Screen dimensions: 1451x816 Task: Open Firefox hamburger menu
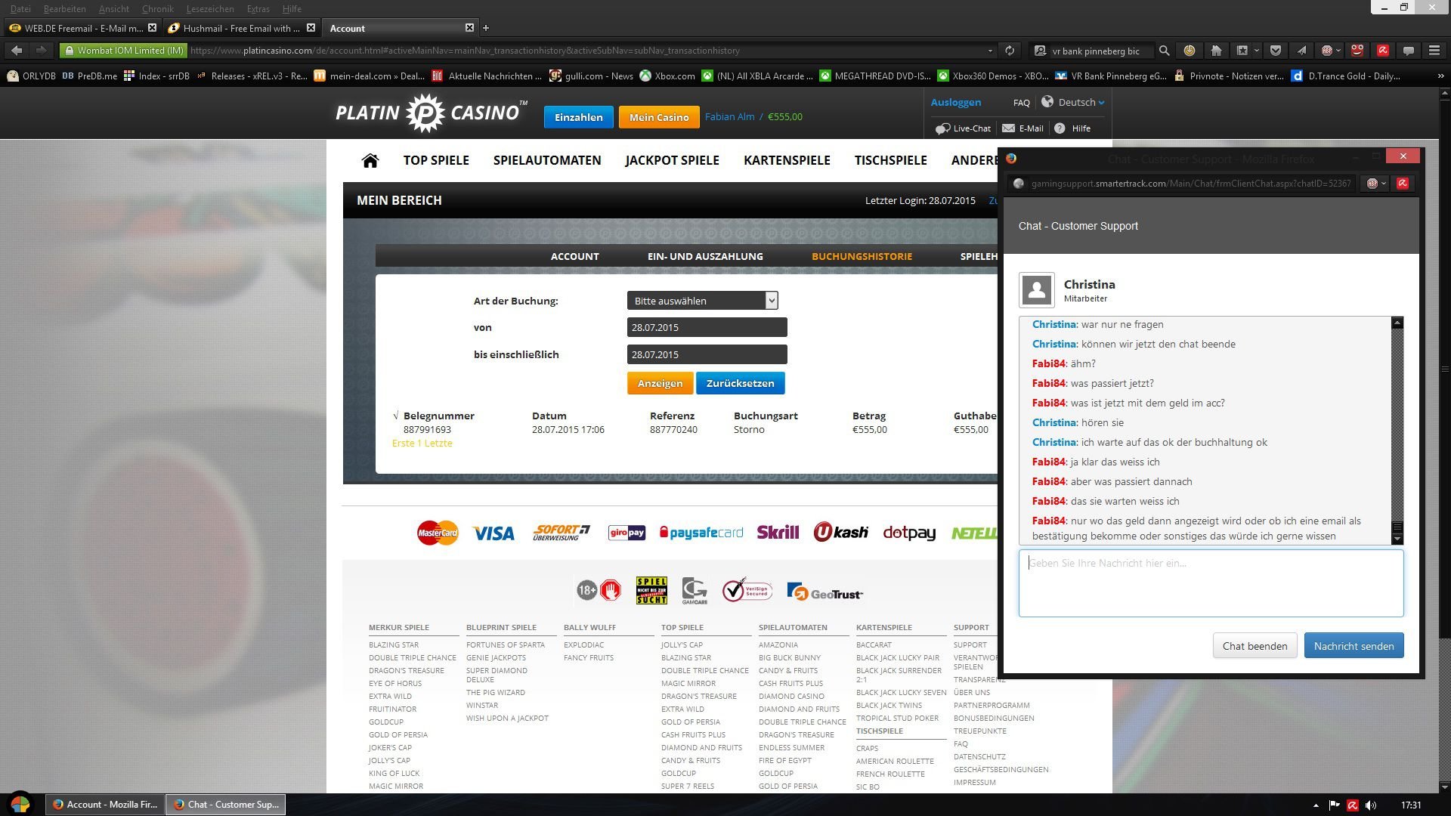[1434, 51]
